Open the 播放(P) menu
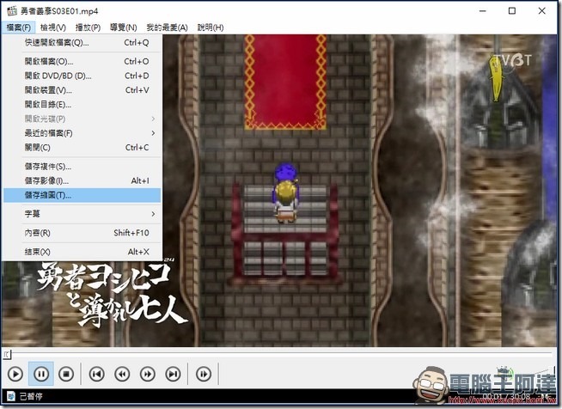 click(88, 27)
